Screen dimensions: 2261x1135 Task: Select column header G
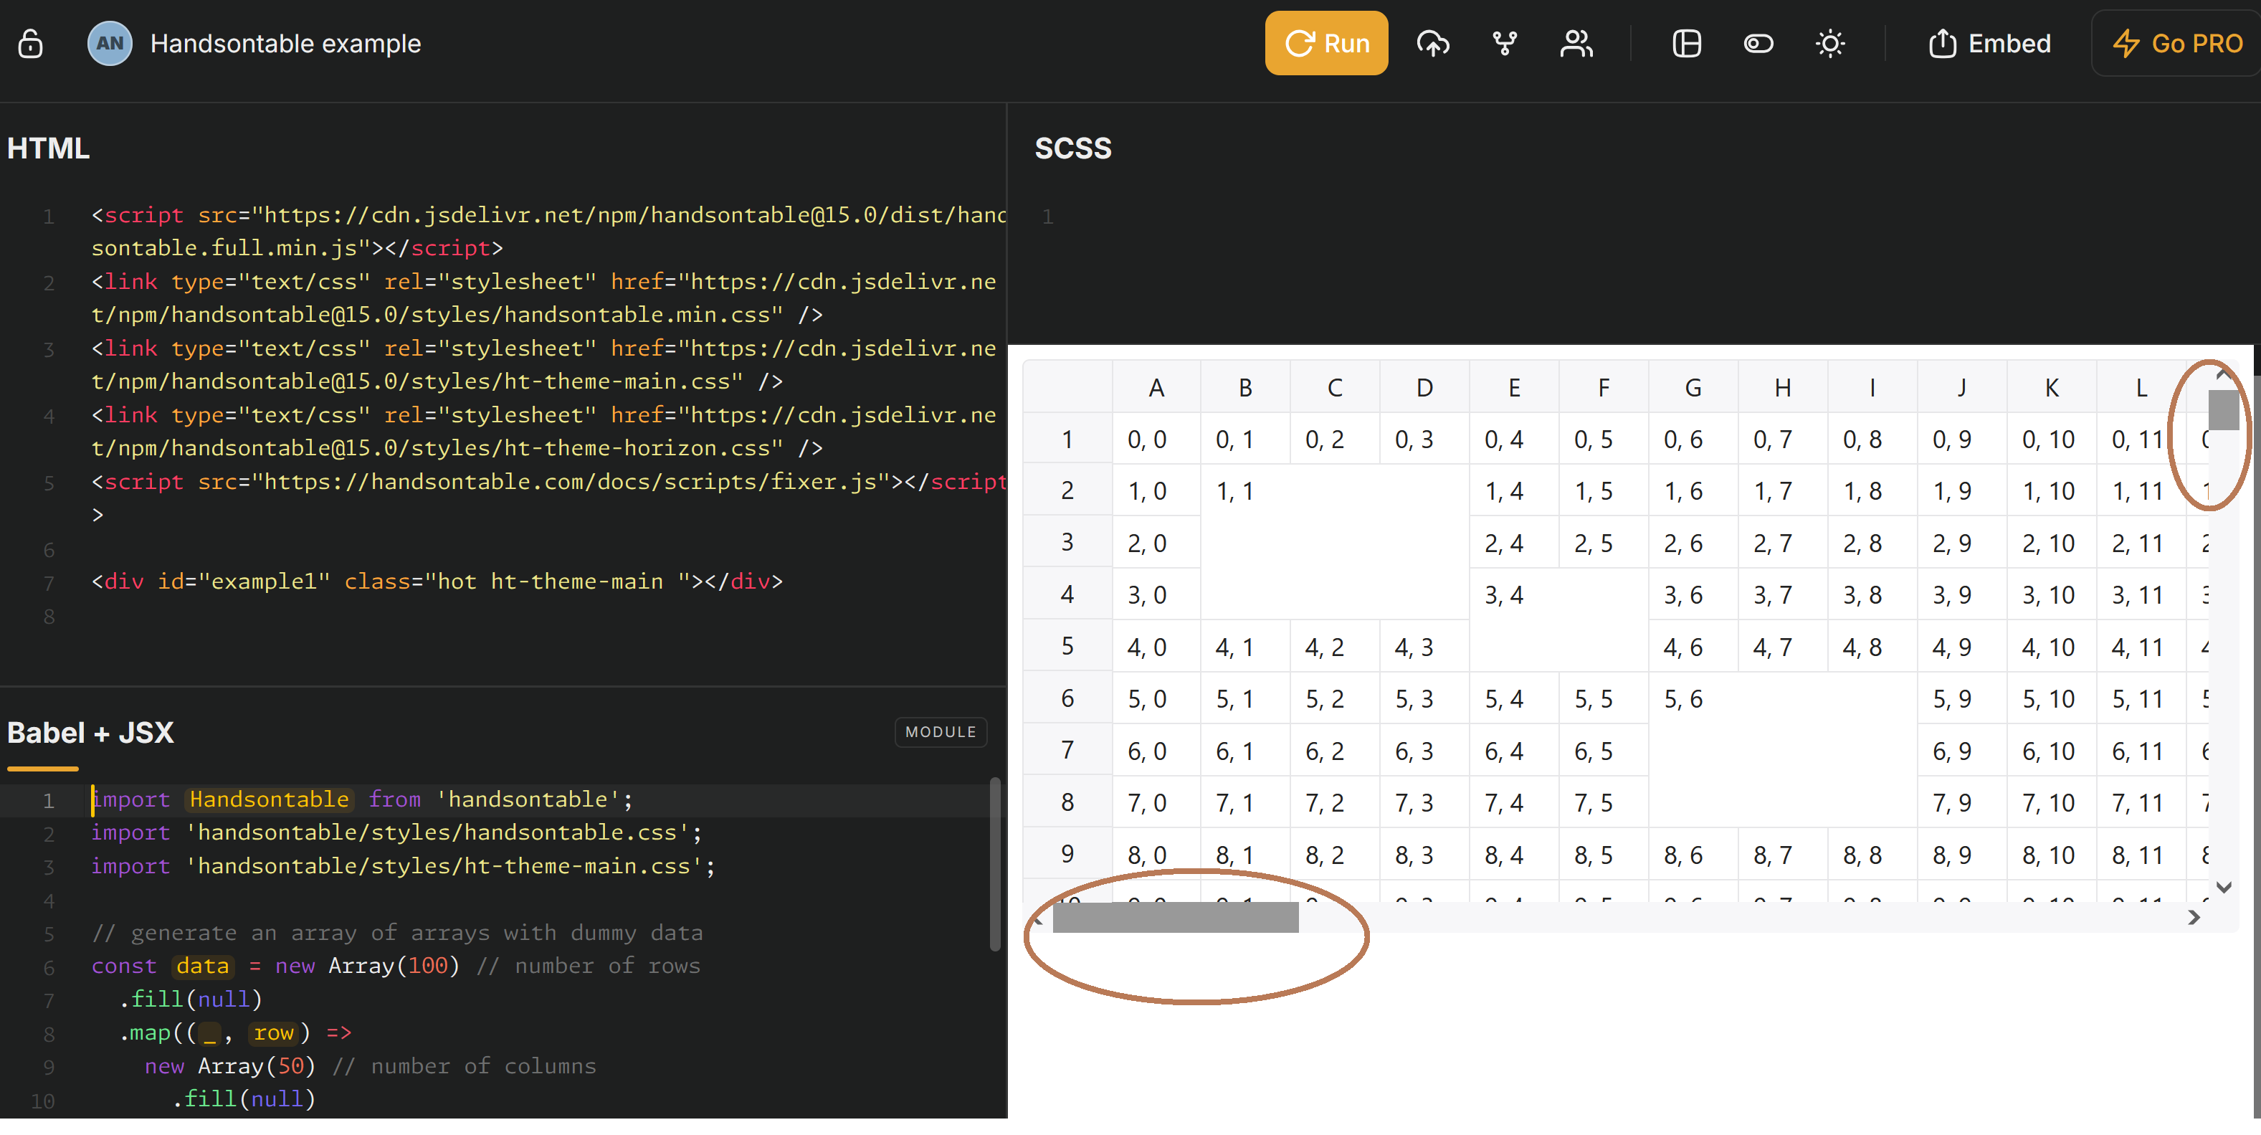coord(1693,387)
